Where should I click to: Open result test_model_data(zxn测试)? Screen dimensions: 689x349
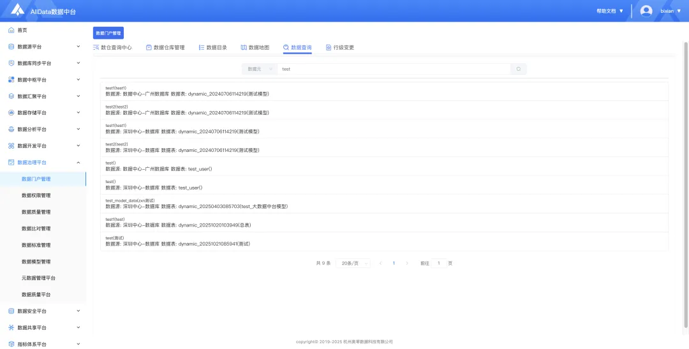coord(384,204)
